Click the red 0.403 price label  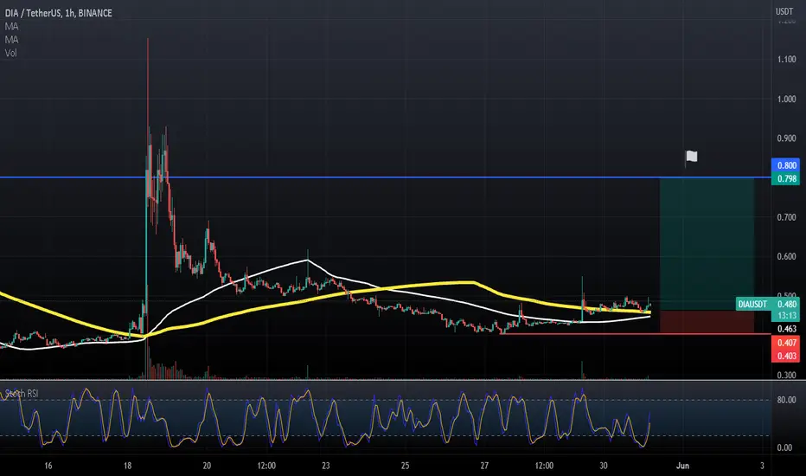pos(785,356)
